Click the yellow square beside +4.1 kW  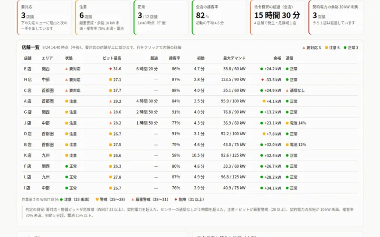264,101
